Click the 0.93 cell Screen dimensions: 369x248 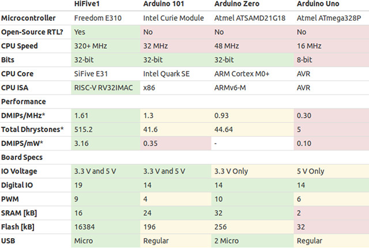tap(253, 115)
